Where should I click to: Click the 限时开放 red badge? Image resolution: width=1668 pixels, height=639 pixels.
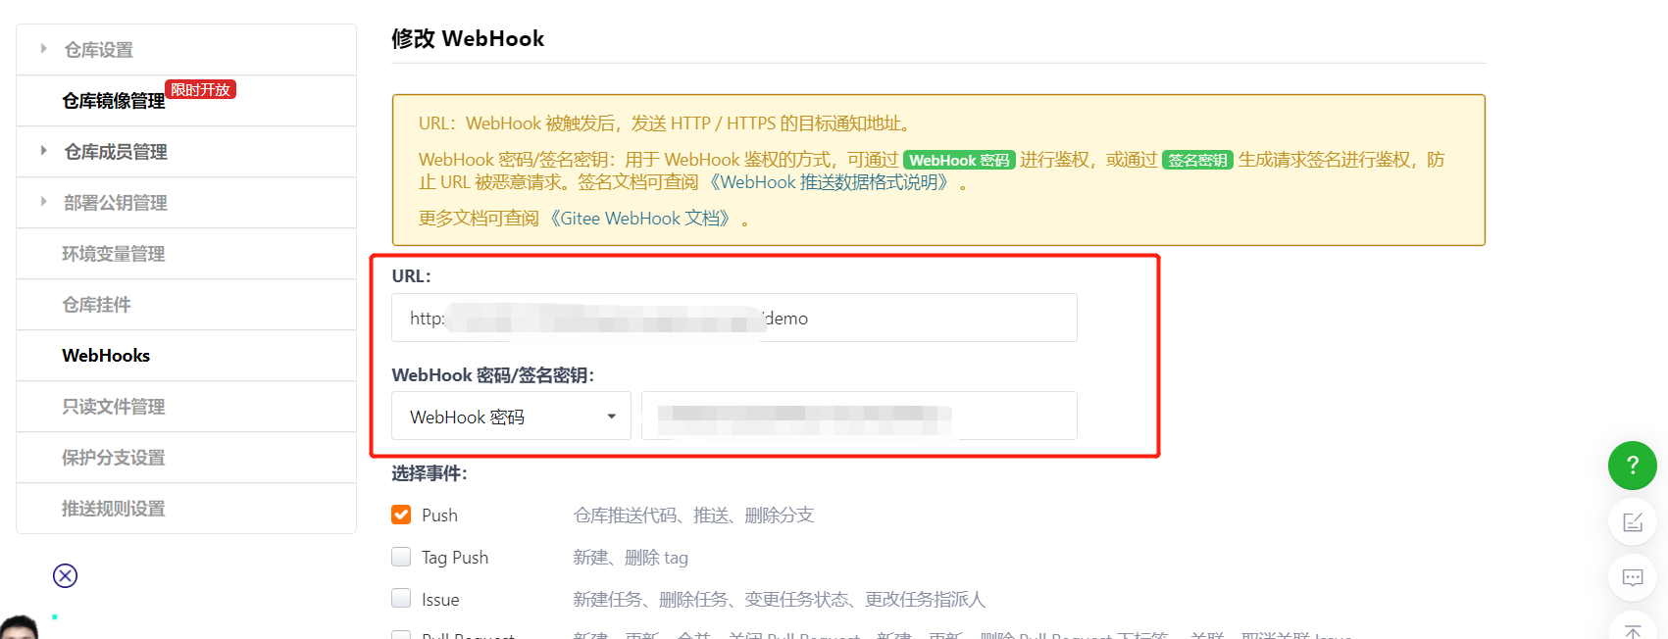200,89
